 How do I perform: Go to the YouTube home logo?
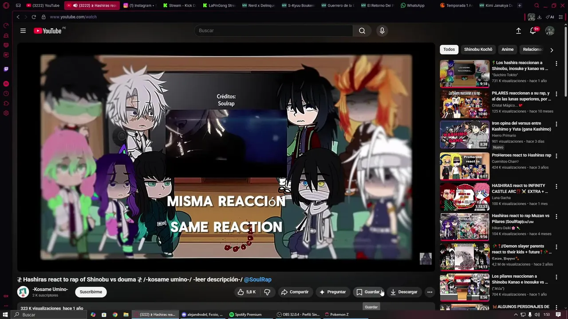[x=47, y=31]
